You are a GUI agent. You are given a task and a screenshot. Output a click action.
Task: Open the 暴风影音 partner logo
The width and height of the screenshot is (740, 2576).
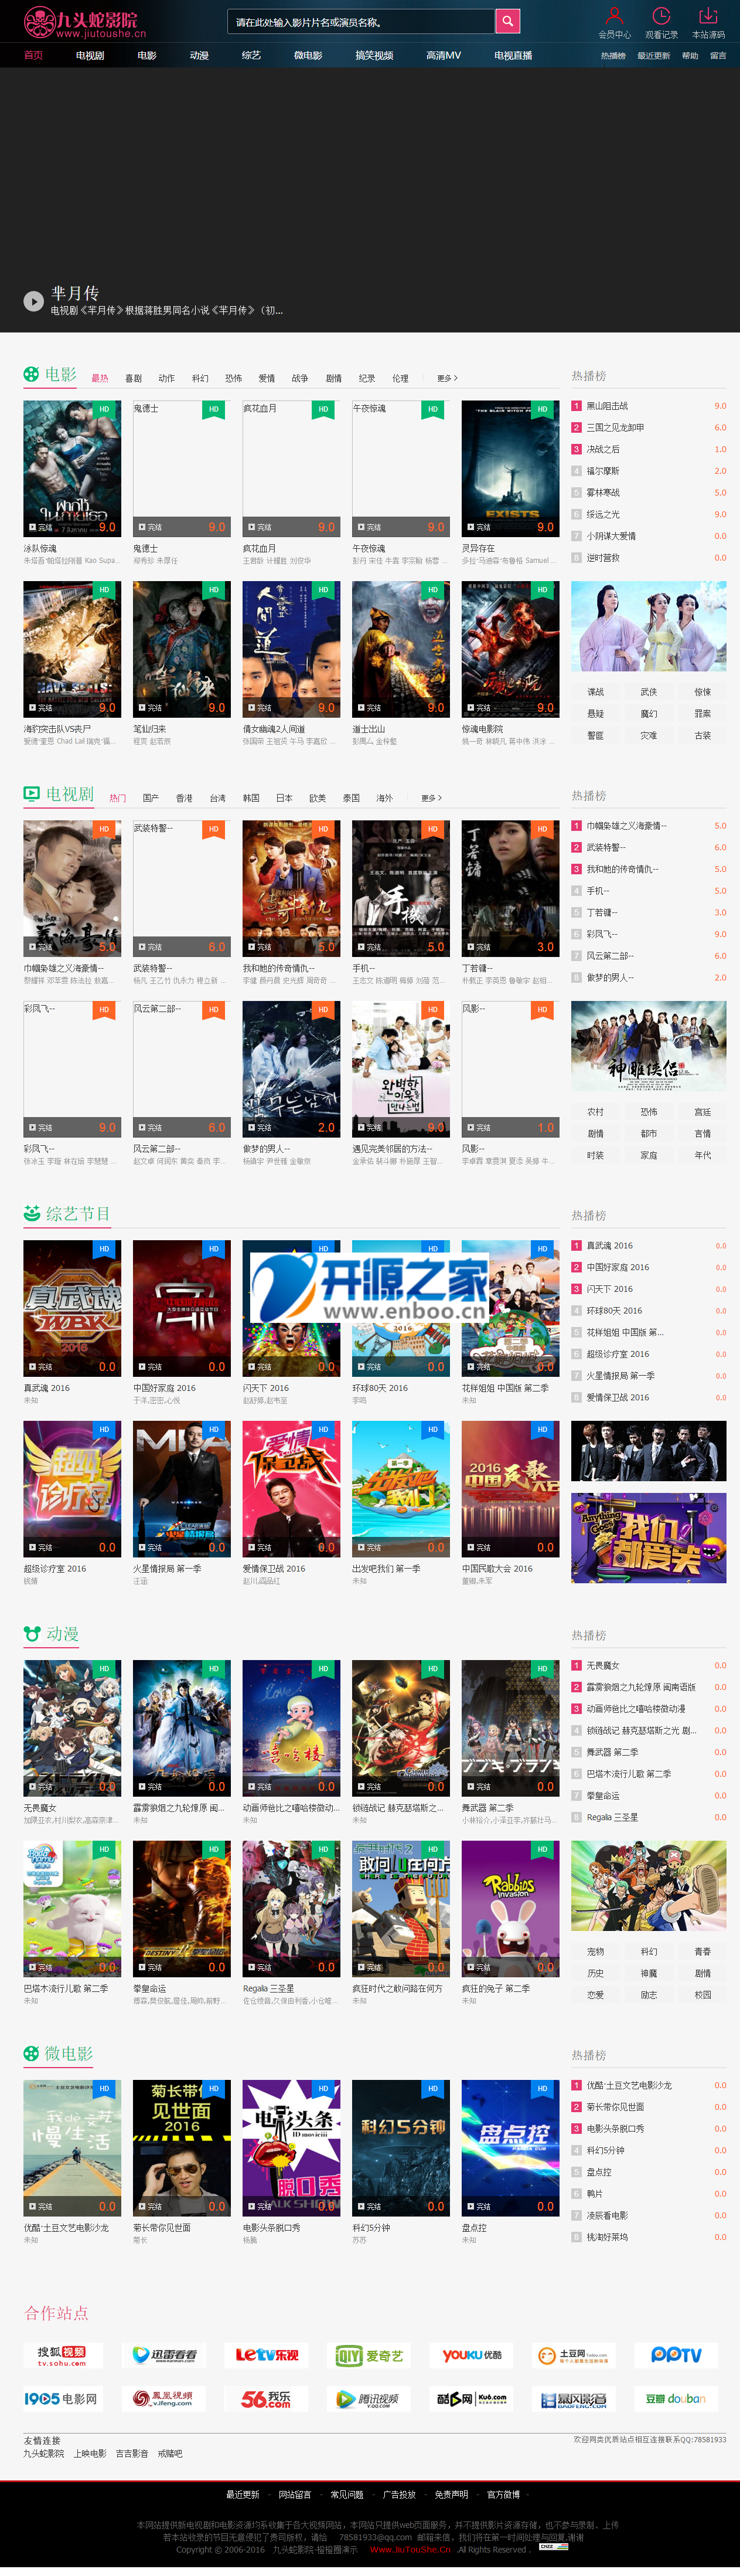click(x=574, y=2398)
